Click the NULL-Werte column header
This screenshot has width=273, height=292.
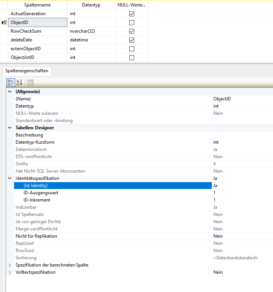pyautogui.click(x=132, y=5)
